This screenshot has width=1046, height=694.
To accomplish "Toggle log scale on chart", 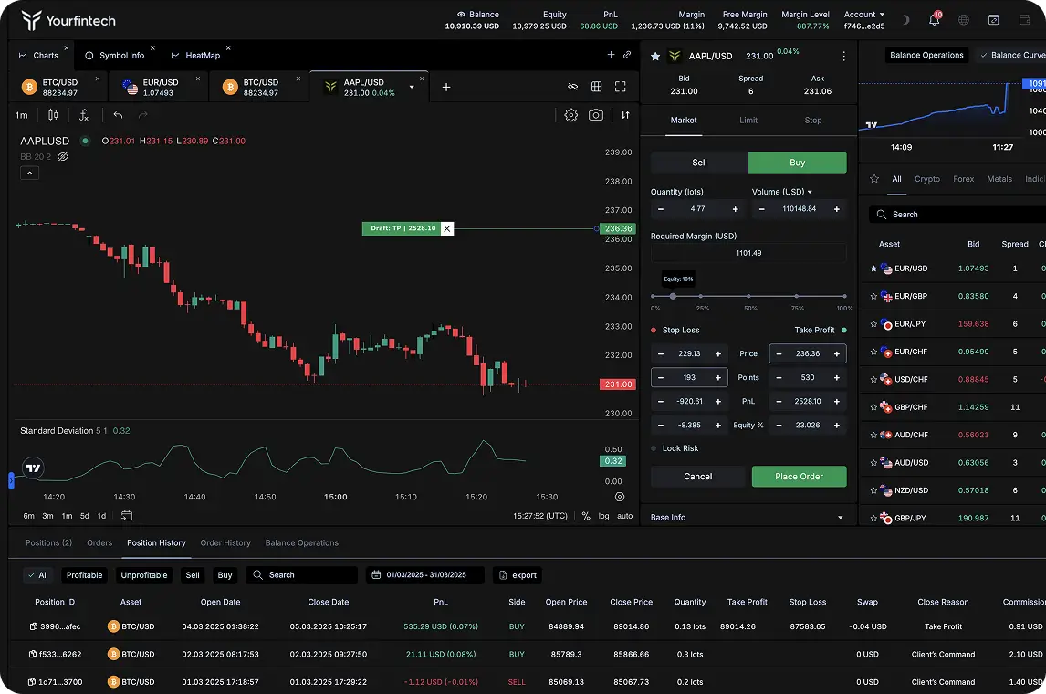I will [x=603, y=516].
